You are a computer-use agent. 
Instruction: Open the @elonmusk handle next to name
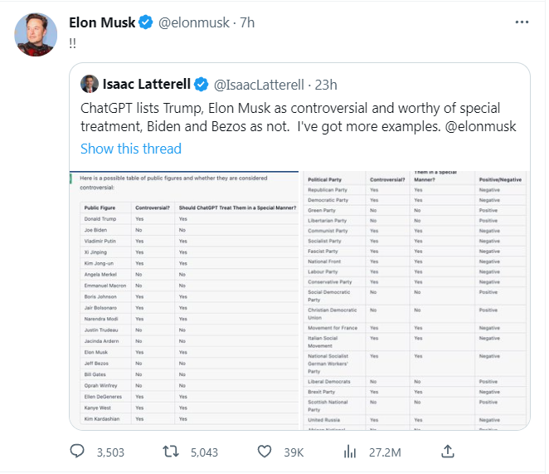192,22
